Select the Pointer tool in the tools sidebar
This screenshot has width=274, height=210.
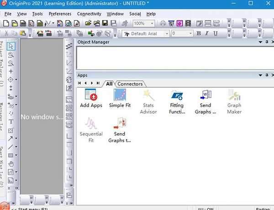(11, 46)
